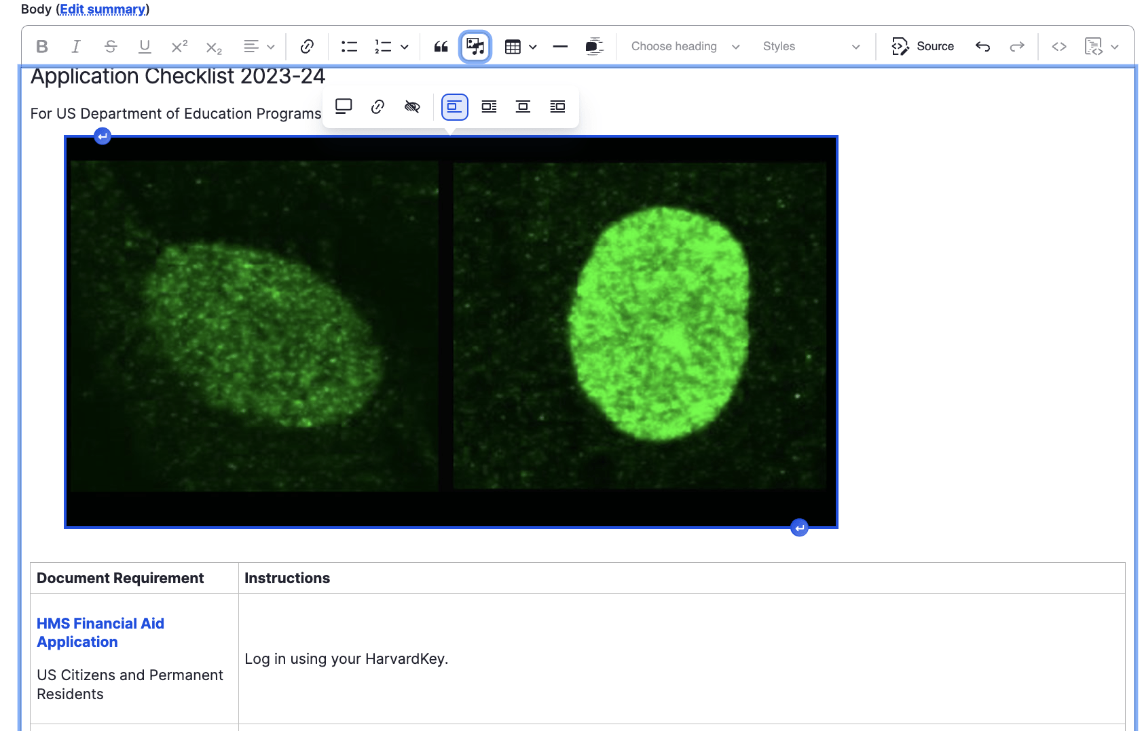
Task: Open Edit summary link
Action: (x=103, y=9)
